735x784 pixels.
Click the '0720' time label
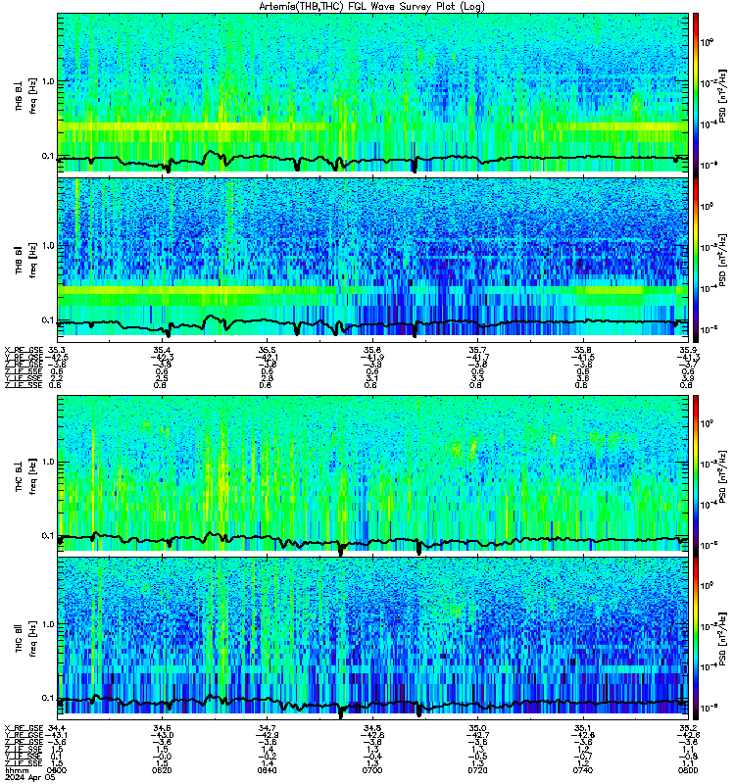(477, 770)
